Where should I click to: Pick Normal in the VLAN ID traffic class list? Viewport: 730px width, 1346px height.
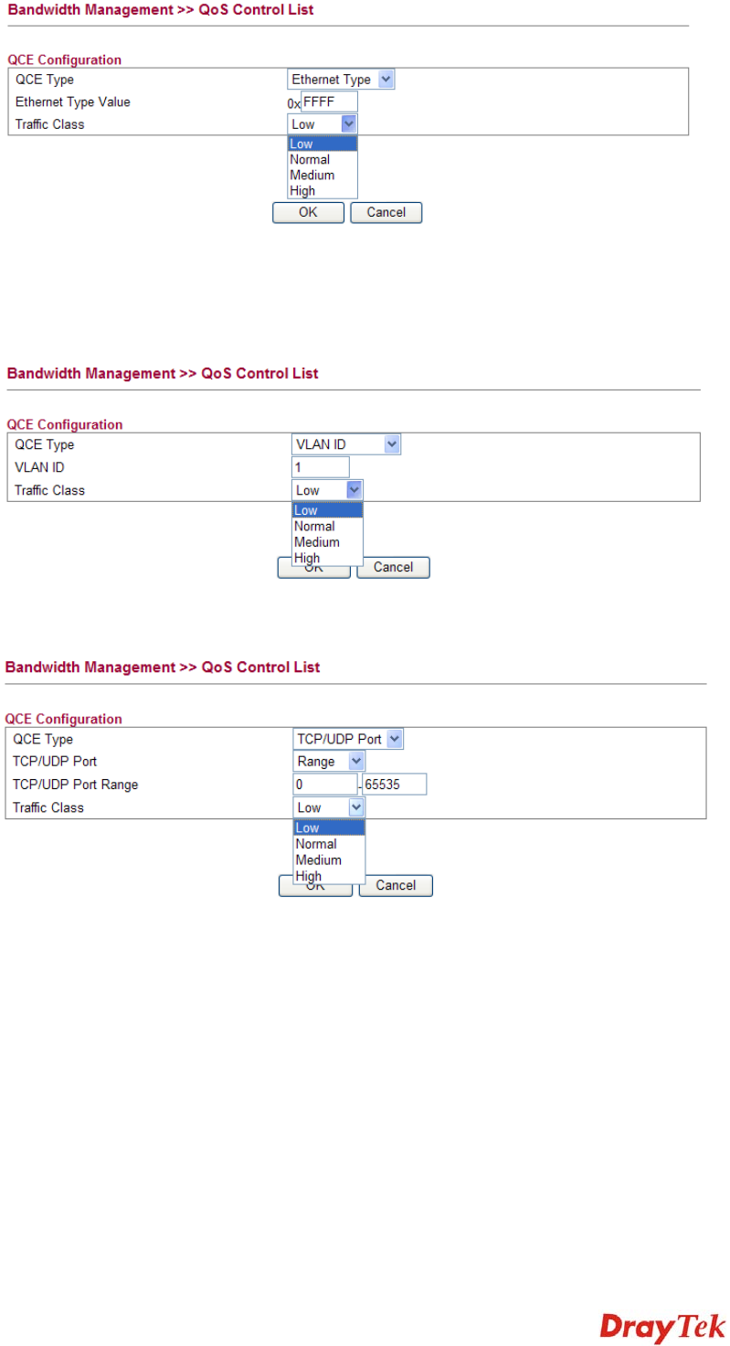(x=314, y=526)
